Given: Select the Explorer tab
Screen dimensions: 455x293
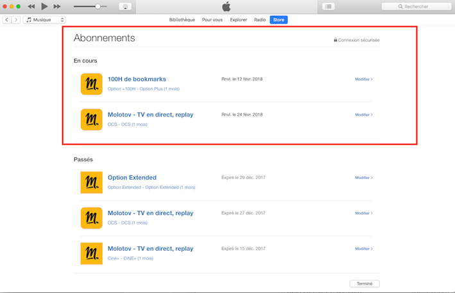Looking at the screenshot, I should pyautogui.click(x=239, y=20).
